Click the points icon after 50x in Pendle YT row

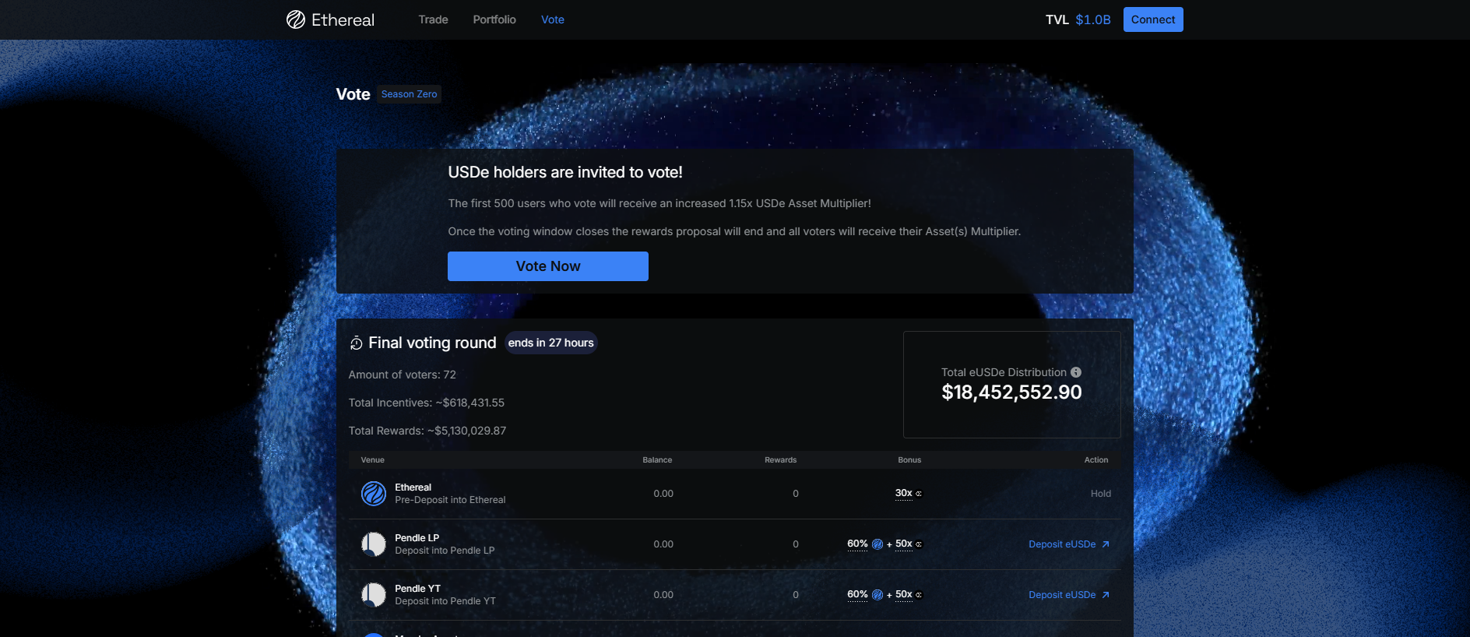tap(919, 595)
